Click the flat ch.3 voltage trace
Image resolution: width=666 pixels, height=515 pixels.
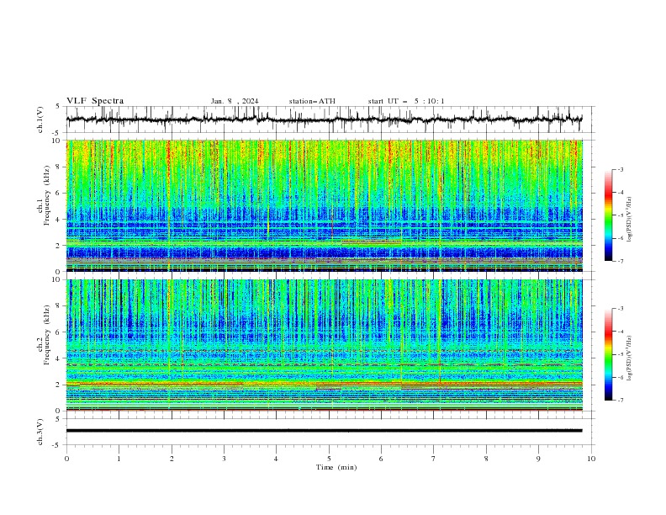pos(324,431)
